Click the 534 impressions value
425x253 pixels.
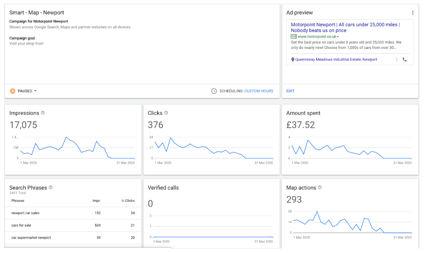tap(98, 225)
